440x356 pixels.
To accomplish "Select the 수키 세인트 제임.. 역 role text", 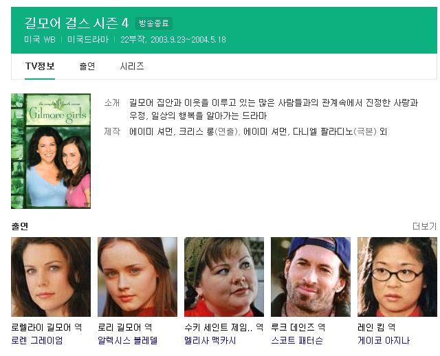I will pyautogui.click(x=224, y=327).
